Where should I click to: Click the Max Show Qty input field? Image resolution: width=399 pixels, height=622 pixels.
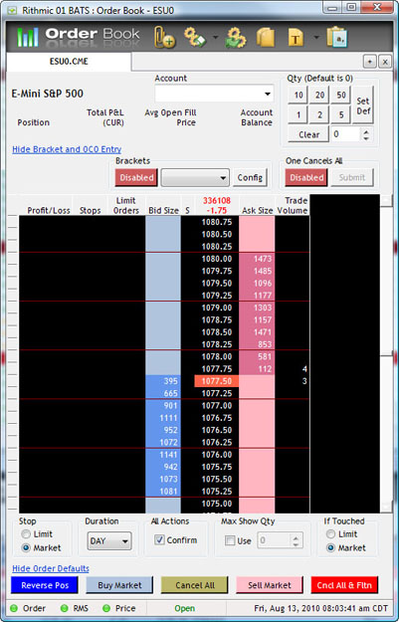275,540
